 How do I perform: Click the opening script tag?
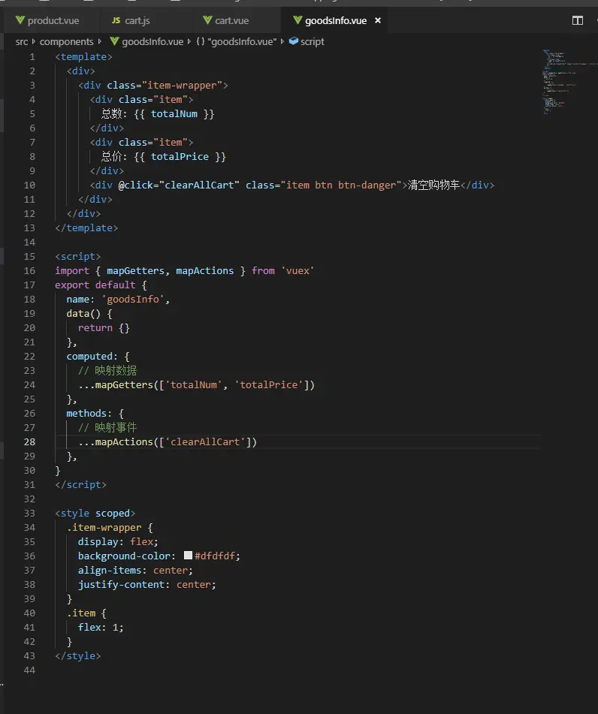[77, 256]
